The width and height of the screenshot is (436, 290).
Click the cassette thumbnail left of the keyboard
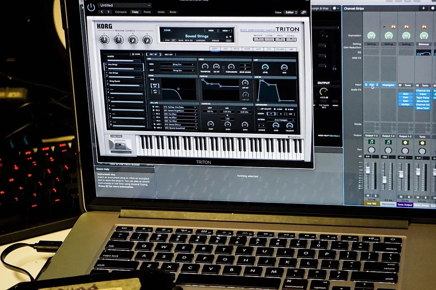click(x=120, y=144)
